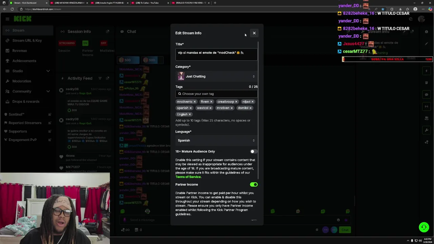Click the chat bubble icon in right rail
The height and width of the screenshot is (244, 434).
tap(427, 95)
